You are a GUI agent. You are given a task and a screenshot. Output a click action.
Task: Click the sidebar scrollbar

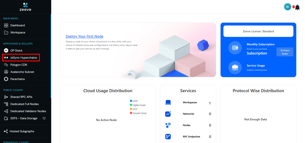point(51,56)
